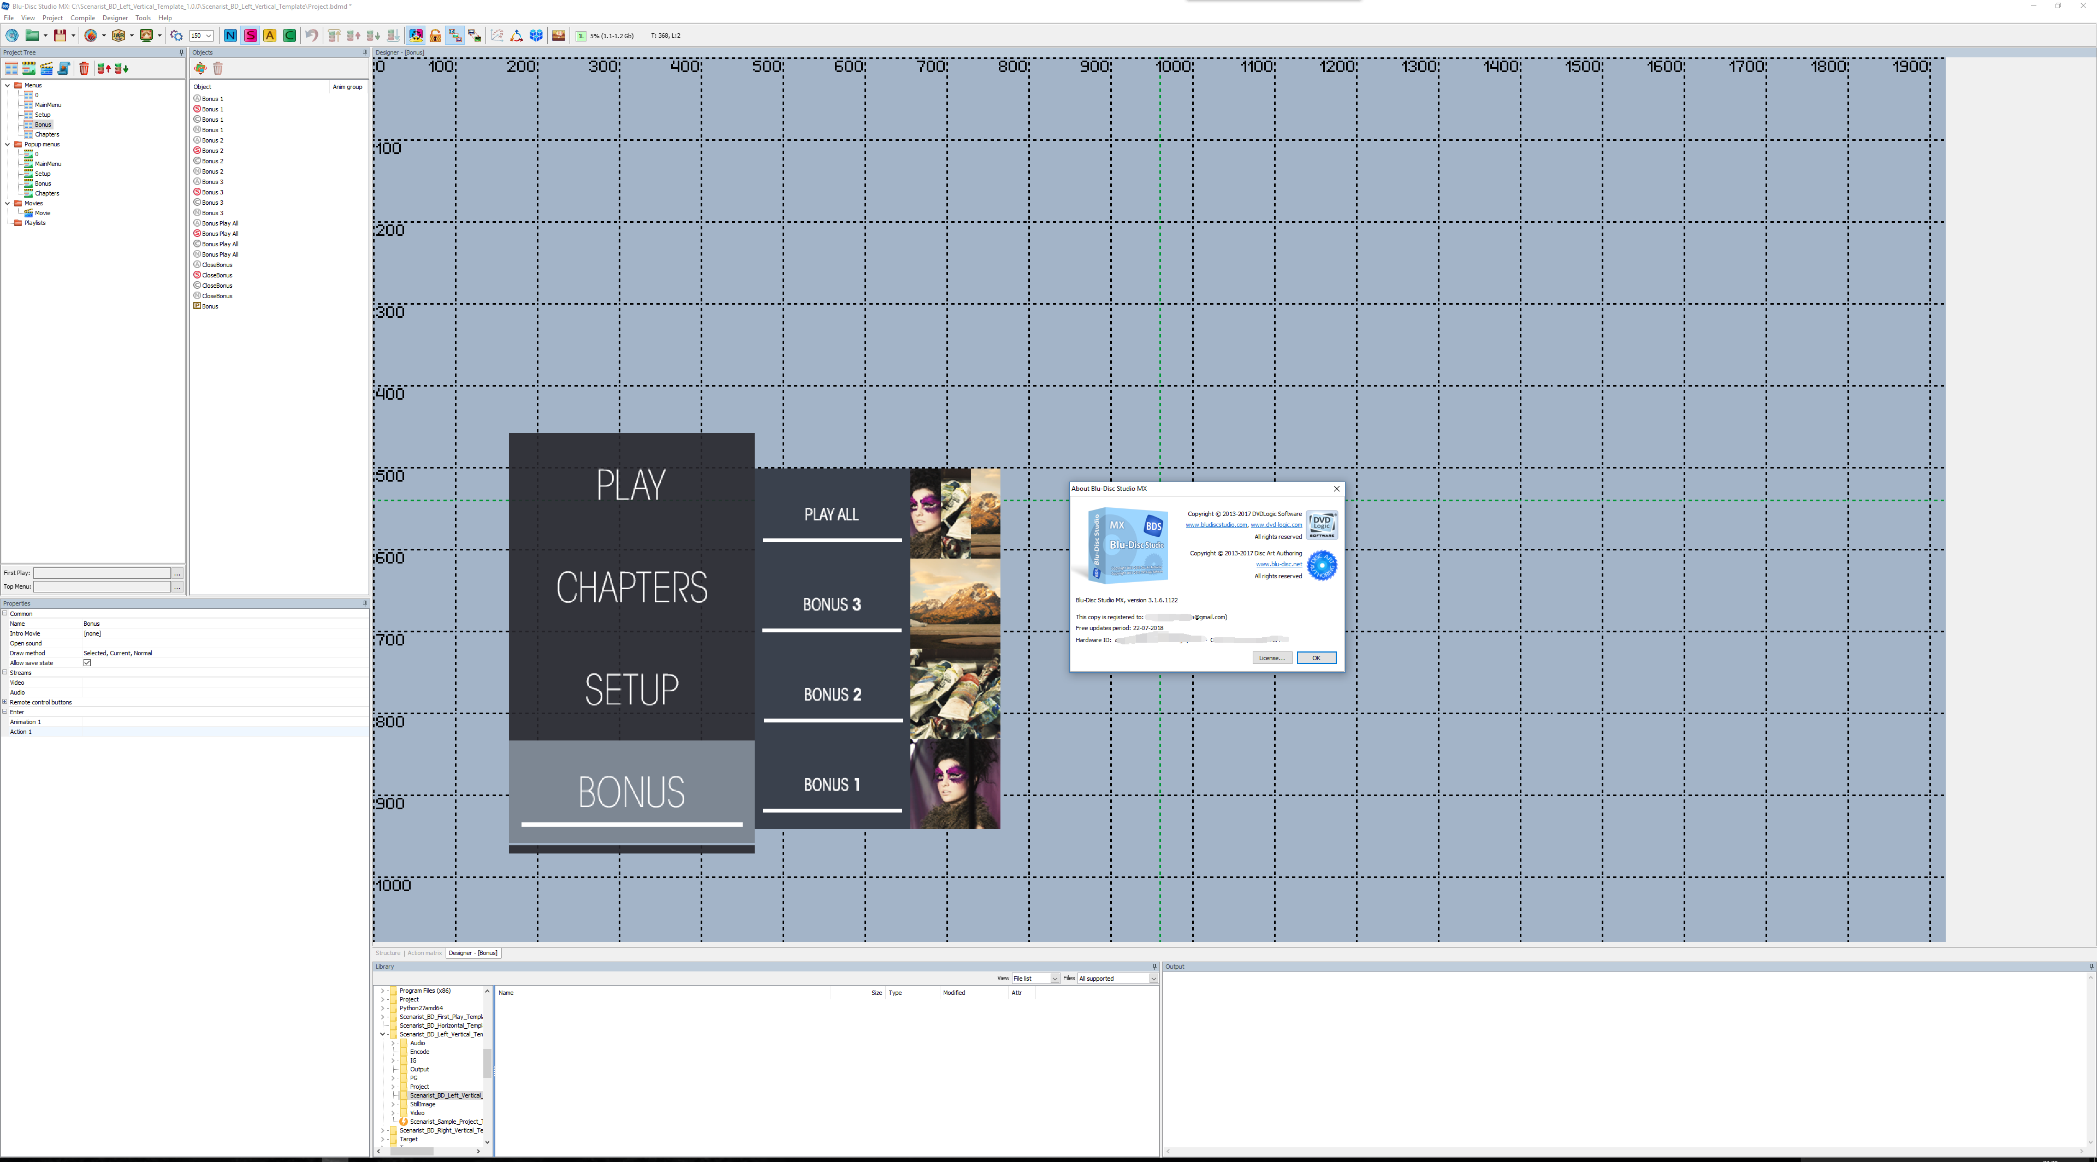Click the orange padlock icon
This screenshot has width=2097, height=1162.
[x=436, y=36]
